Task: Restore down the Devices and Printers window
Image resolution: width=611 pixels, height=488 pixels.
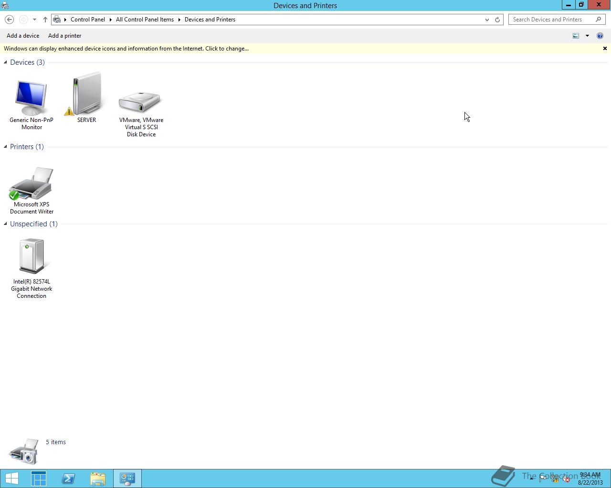Action: 581,5
